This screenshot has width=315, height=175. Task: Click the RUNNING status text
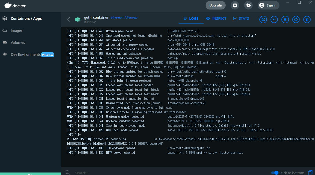(x=90, y=22)
